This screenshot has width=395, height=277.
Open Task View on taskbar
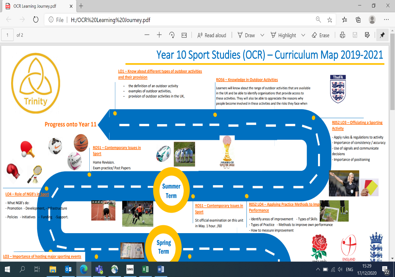tap(37, 269)
